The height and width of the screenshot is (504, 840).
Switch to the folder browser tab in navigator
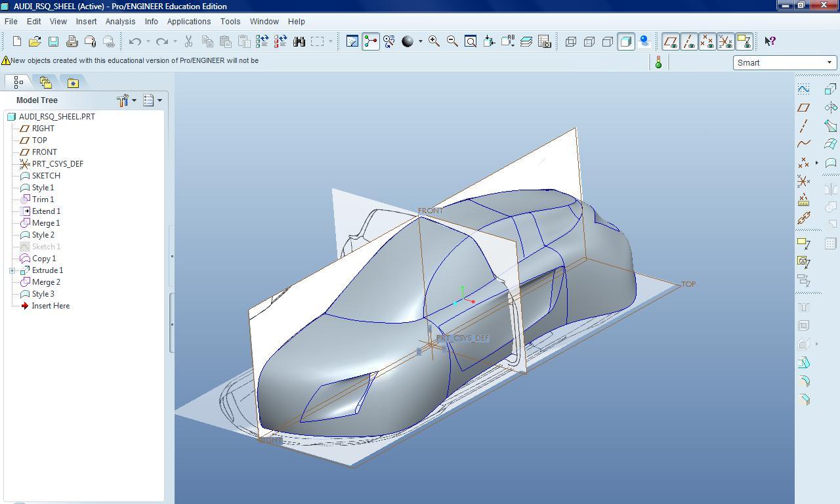[45, 82]
